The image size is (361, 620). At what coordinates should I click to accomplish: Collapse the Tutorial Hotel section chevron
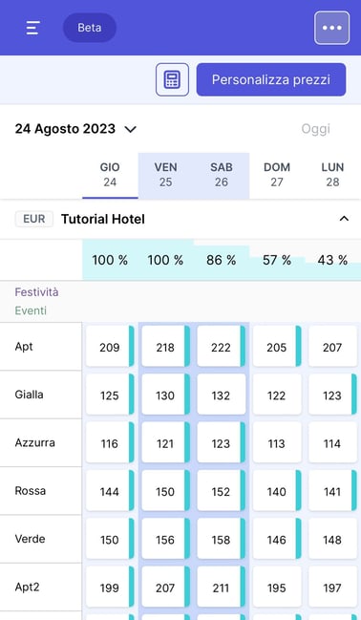coord(344,219)
